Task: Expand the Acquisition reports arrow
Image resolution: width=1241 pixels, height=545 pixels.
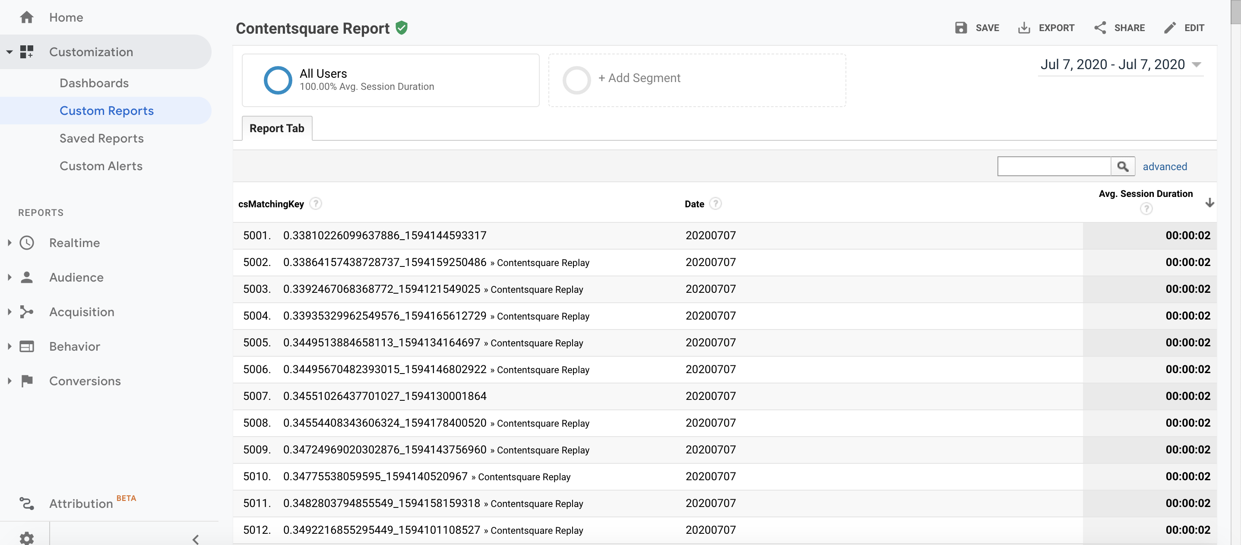Action: click(x=9, y=312)
